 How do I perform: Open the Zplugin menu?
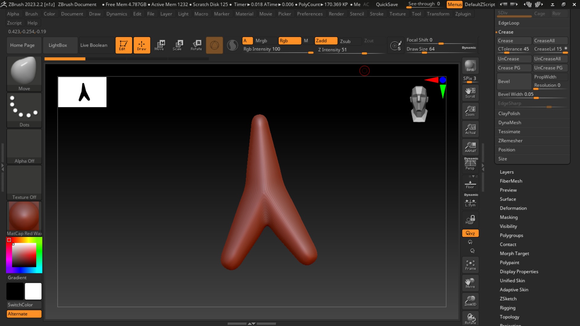(x=463, y=14)
